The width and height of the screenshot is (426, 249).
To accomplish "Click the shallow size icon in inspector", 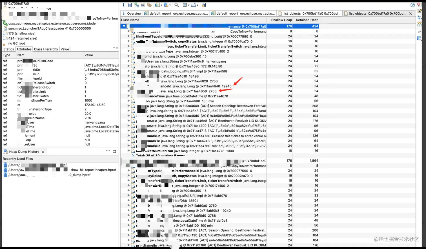I will [x=5, y=33].
